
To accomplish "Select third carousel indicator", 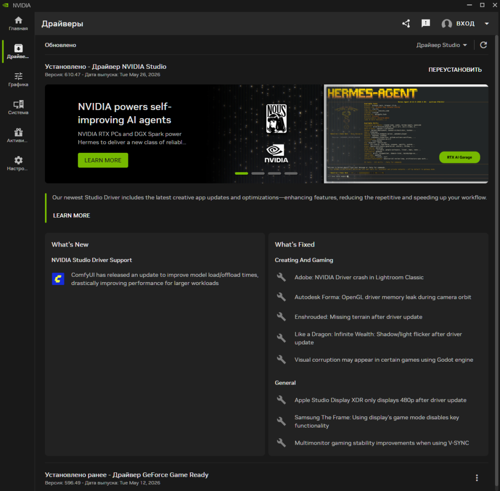I will [274, 174].
